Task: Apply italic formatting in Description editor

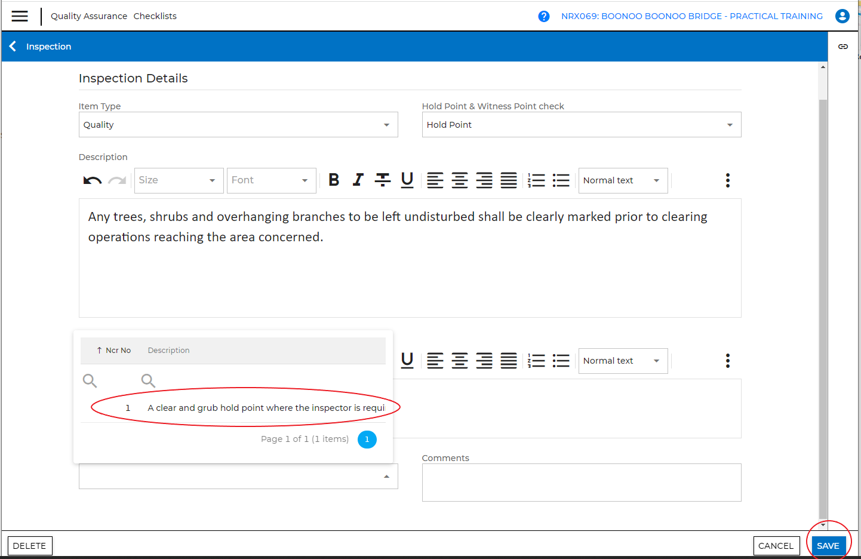Action: [358, 180]
